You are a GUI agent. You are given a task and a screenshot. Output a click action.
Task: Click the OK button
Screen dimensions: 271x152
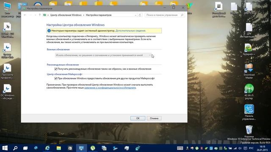138,118
